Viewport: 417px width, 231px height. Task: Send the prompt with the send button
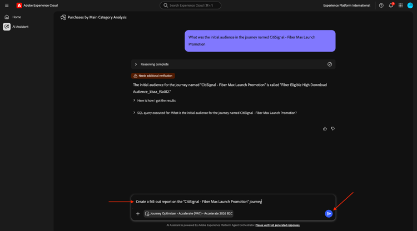(329, 213)
